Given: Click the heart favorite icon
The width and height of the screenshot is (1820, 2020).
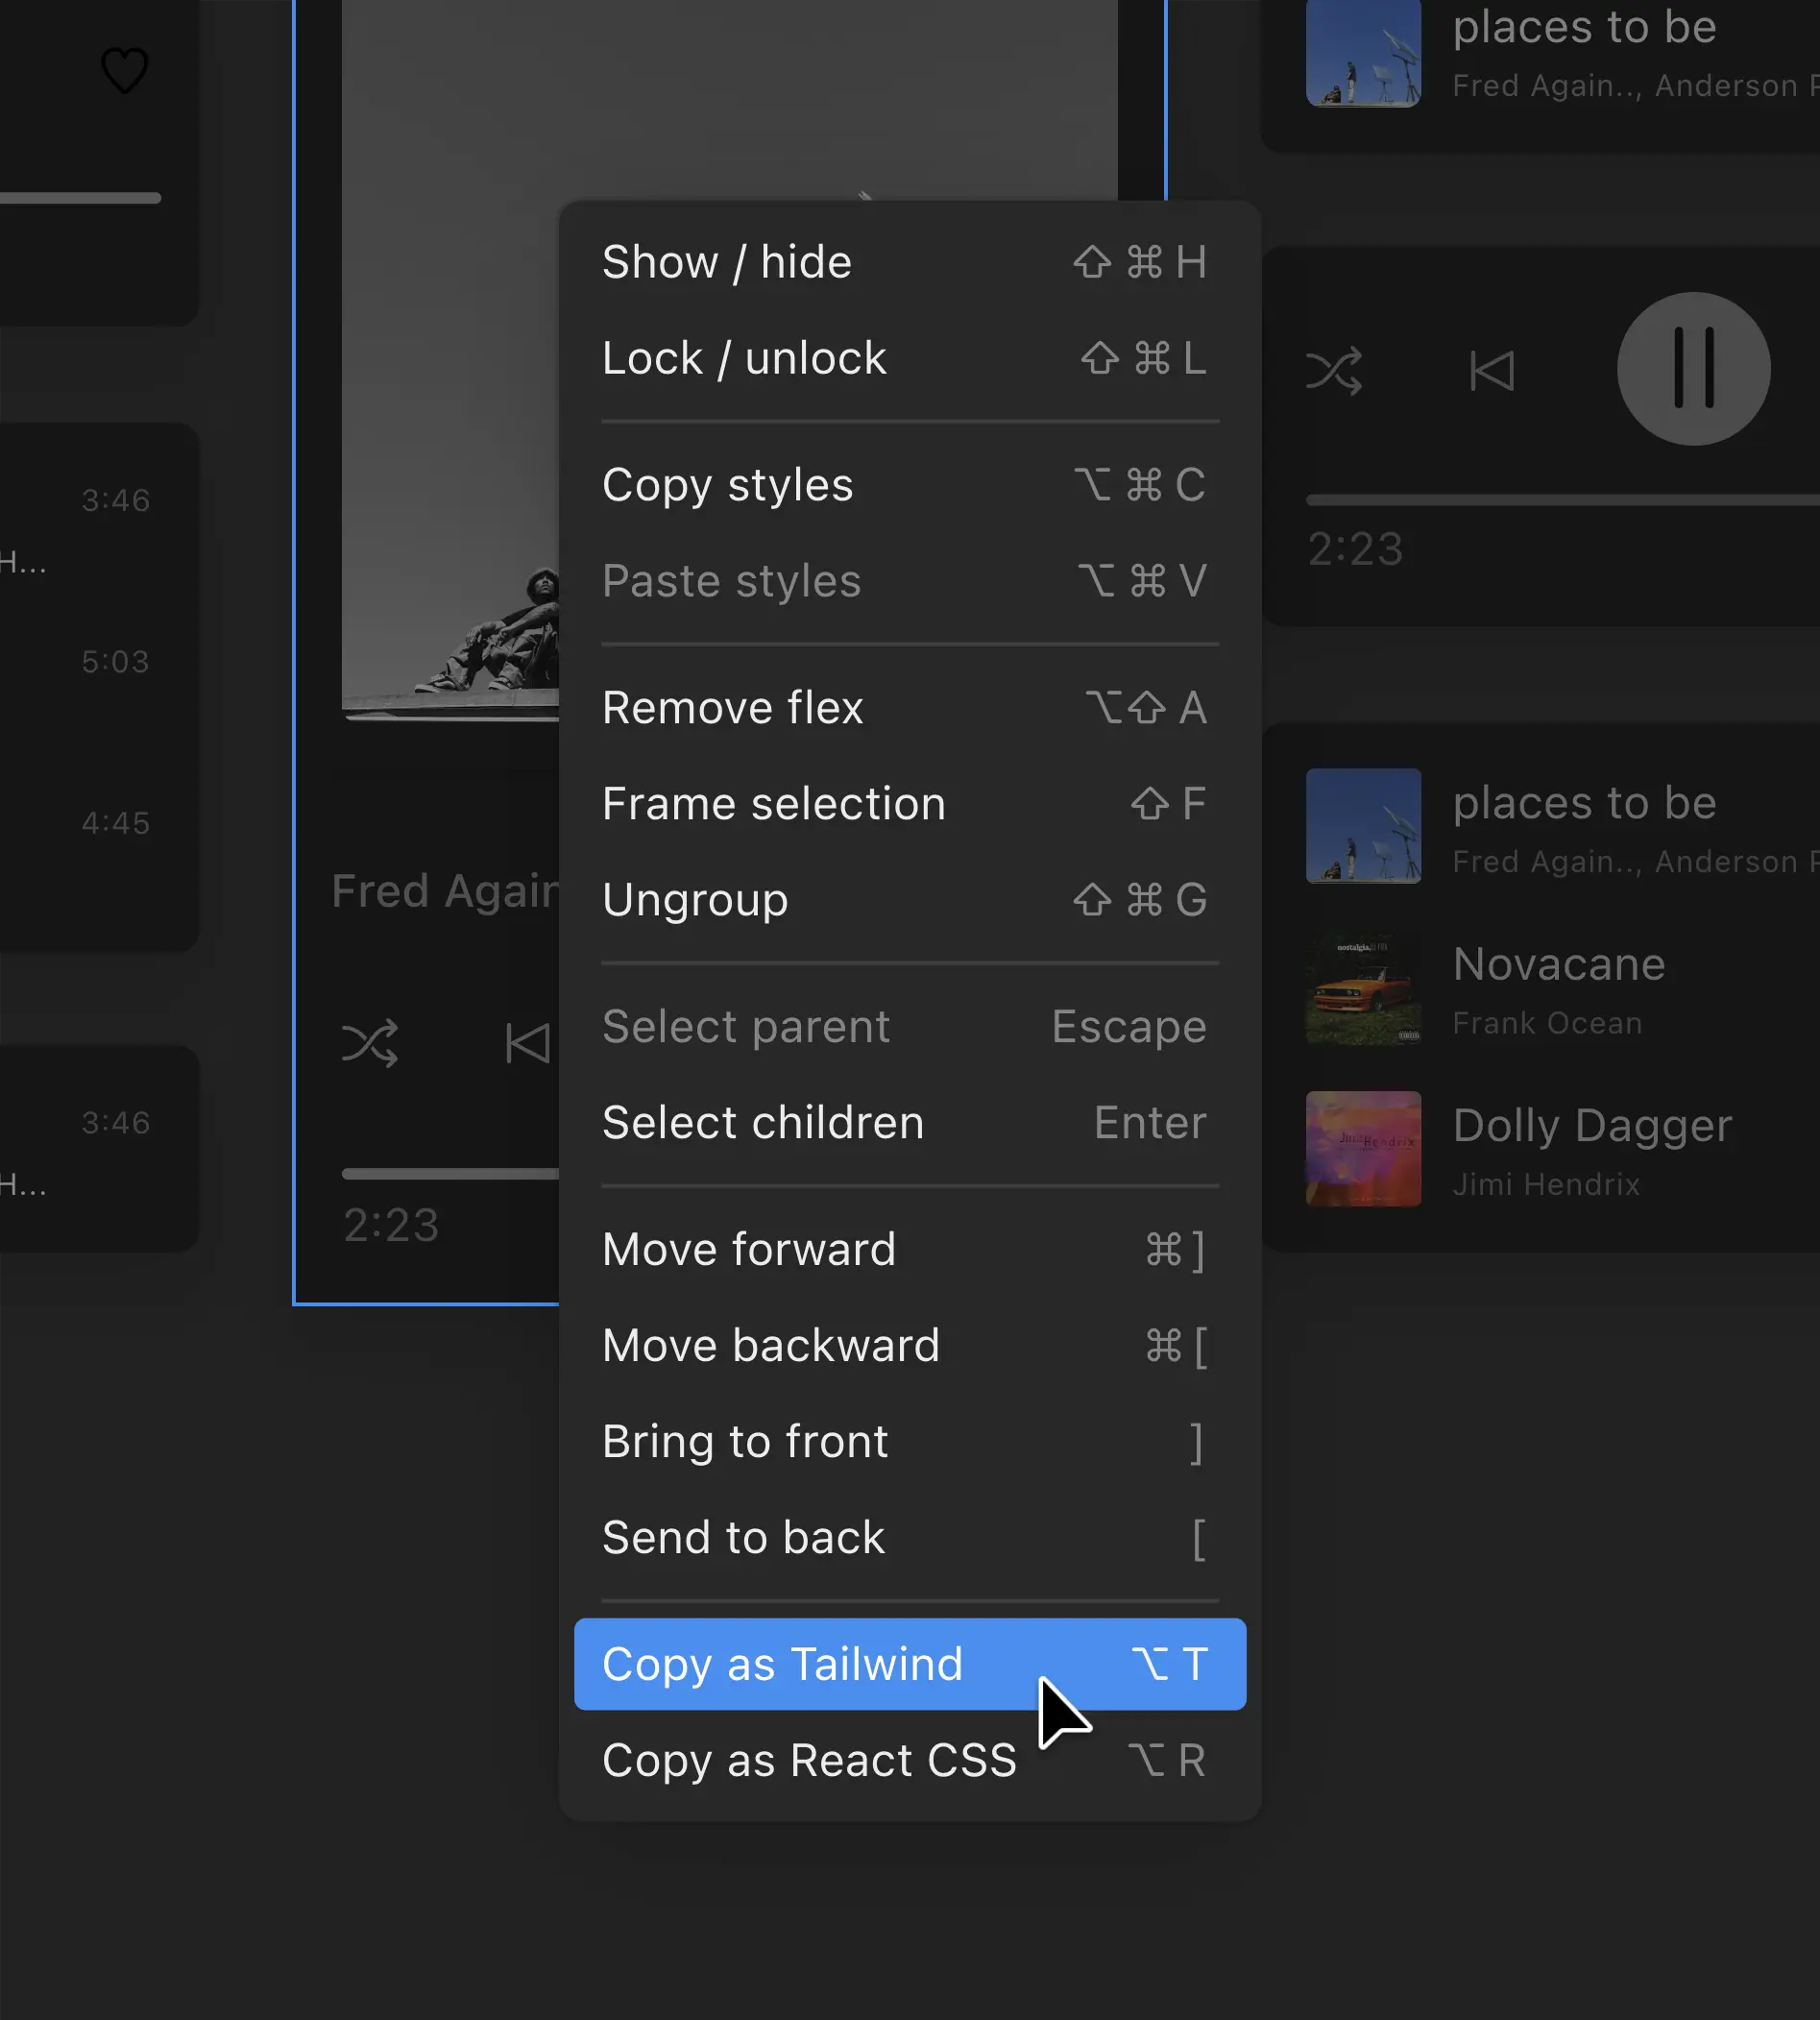Looking at the screenshot, I should [x=125, y=71].
